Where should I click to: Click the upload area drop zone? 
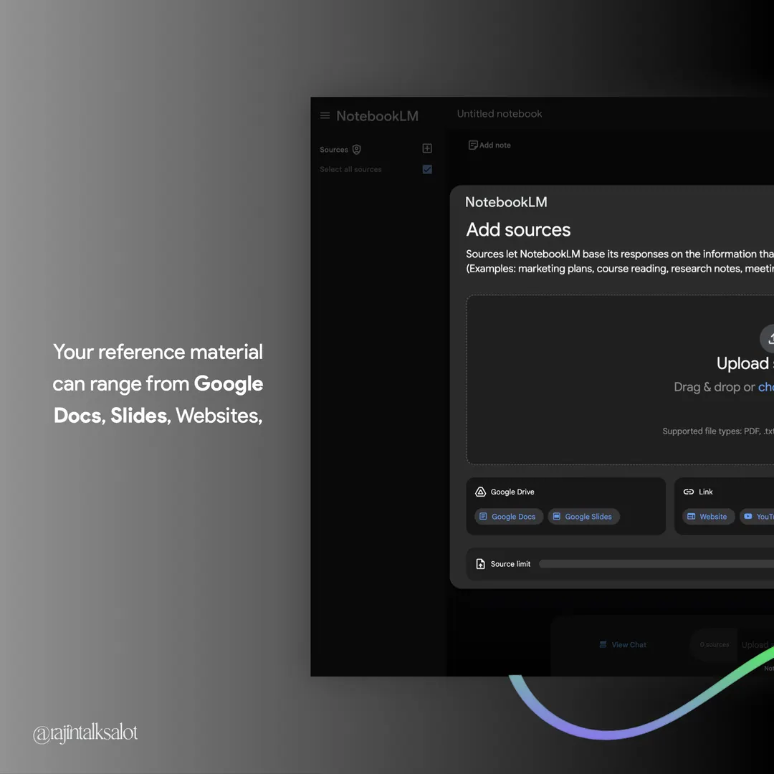point(620,380)
